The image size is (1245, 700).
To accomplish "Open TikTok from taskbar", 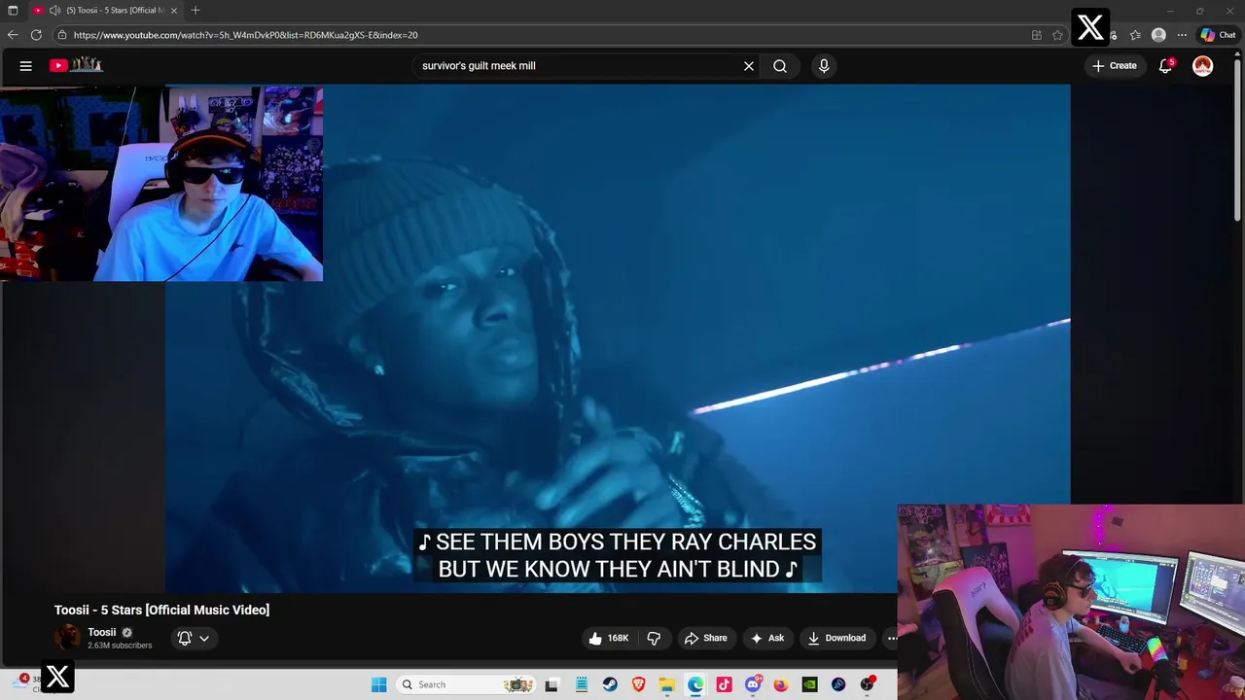I will click(x=724, y=684).
